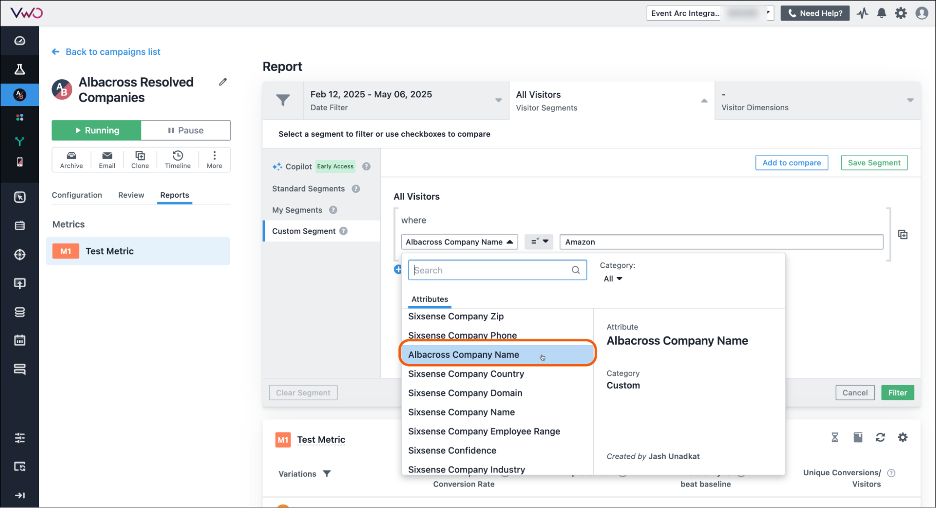Viewport: 936px width, 508px height.
Task: Go back to campaigns list
Action: [x=106, y=52]
